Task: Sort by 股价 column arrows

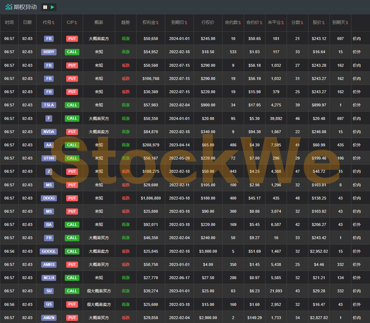Action: pos(323,22)
